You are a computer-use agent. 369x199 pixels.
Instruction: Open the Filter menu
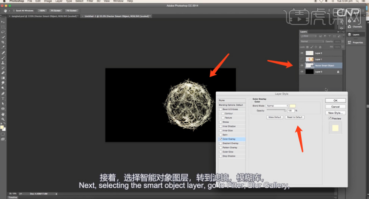[x=90, y=1]
